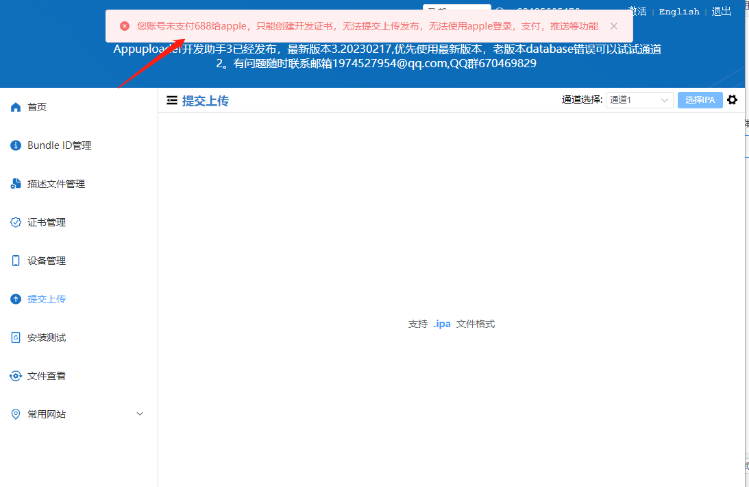
Task: Click the 退出 logout link
Action: (x=722, y=12)
